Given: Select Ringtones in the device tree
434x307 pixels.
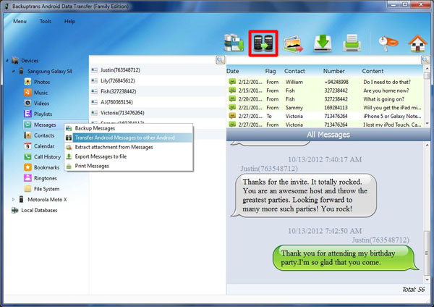Looking at the screenshot, I should (45, 178).
